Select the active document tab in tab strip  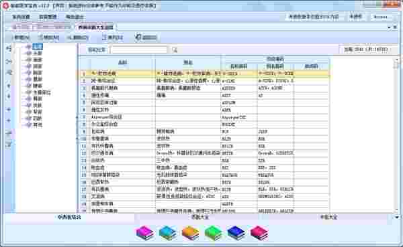point(95,27)
